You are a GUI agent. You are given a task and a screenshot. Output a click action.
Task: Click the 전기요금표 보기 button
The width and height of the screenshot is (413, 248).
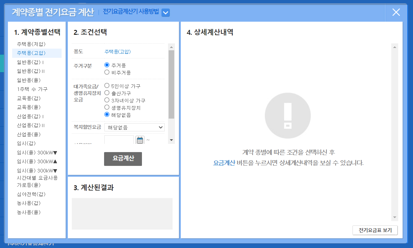375,230
